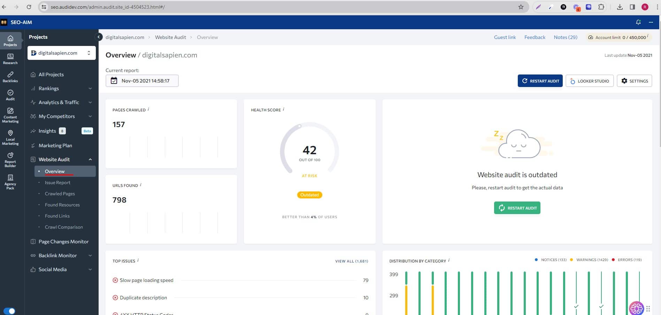Select the Overview submenu item
This screenshot has height=315, width=661.
coord(65,171)
